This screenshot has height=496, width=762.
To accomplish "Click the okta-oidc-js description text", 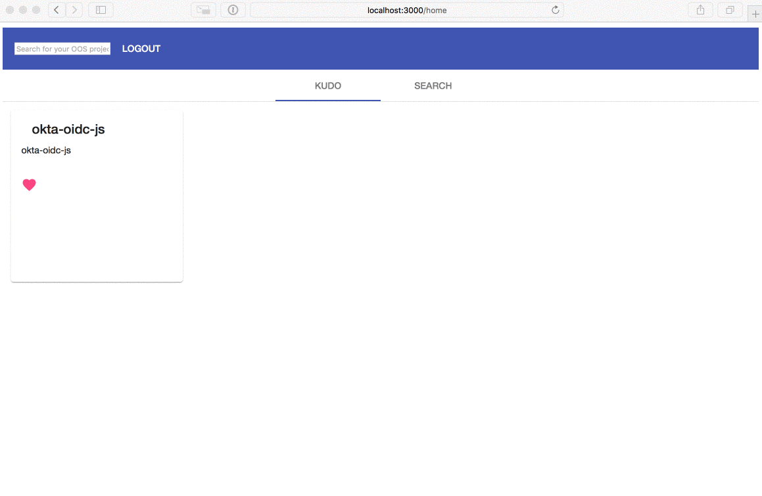I will click(x=46, y=150).
